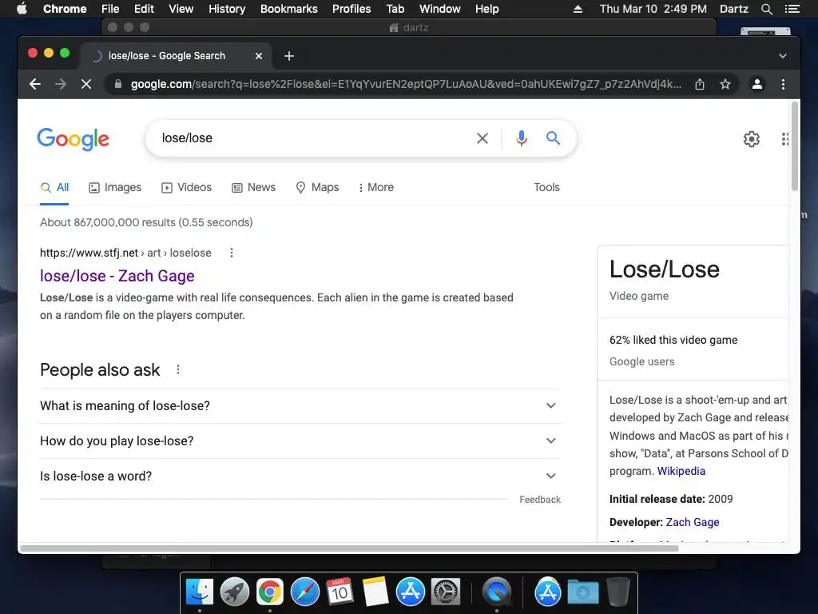Screen dimensions: 818x614
Task: Share this page via share icon
Action: pos(700,84)
